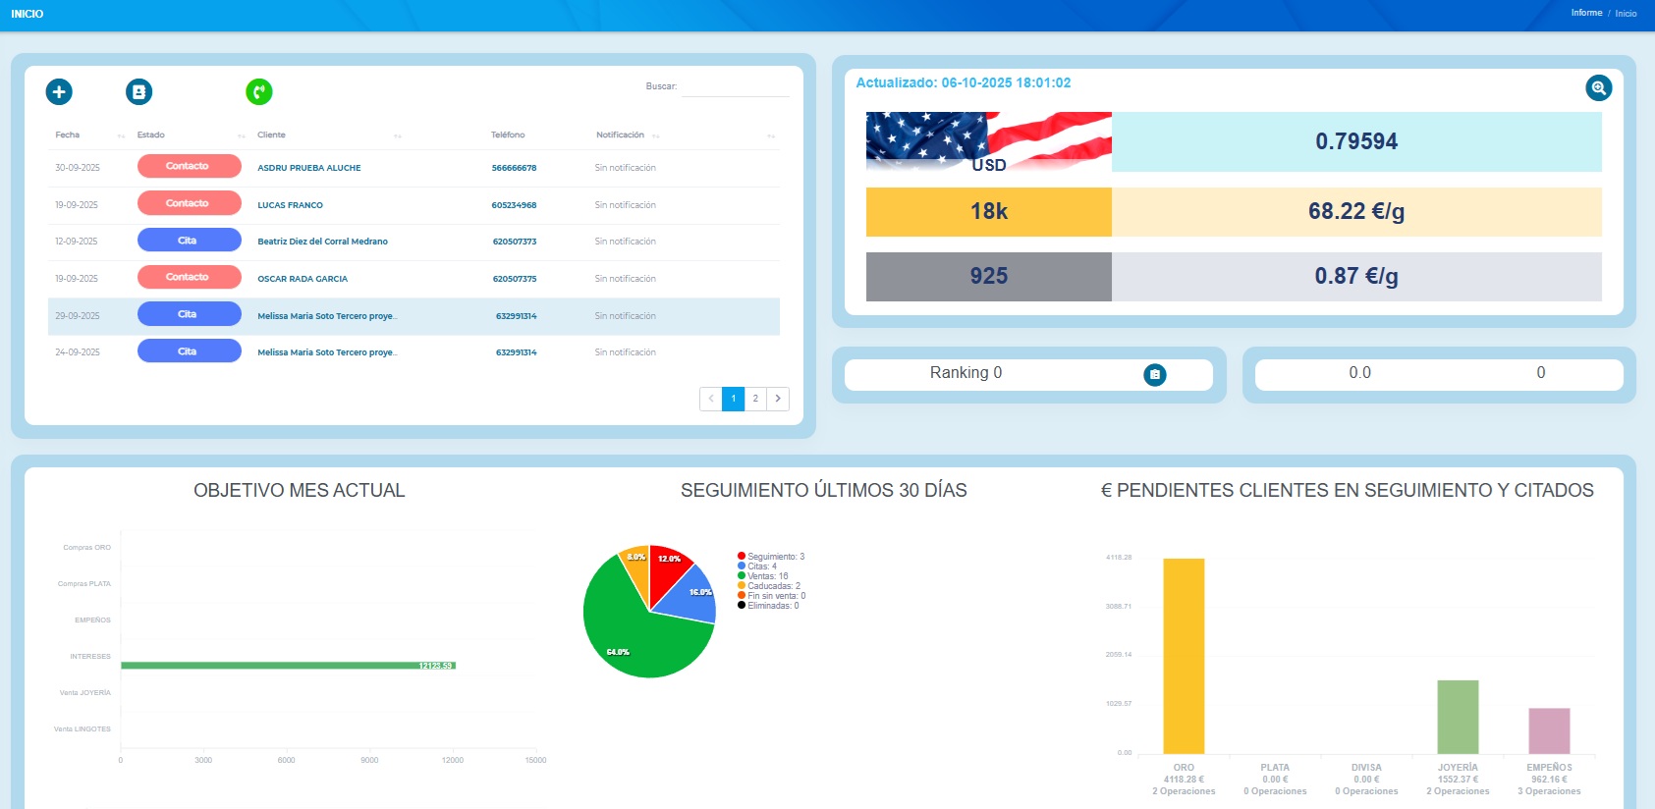Sort table by Fecha column
This screenshot has width=1655, height=809.
[68, 135]
